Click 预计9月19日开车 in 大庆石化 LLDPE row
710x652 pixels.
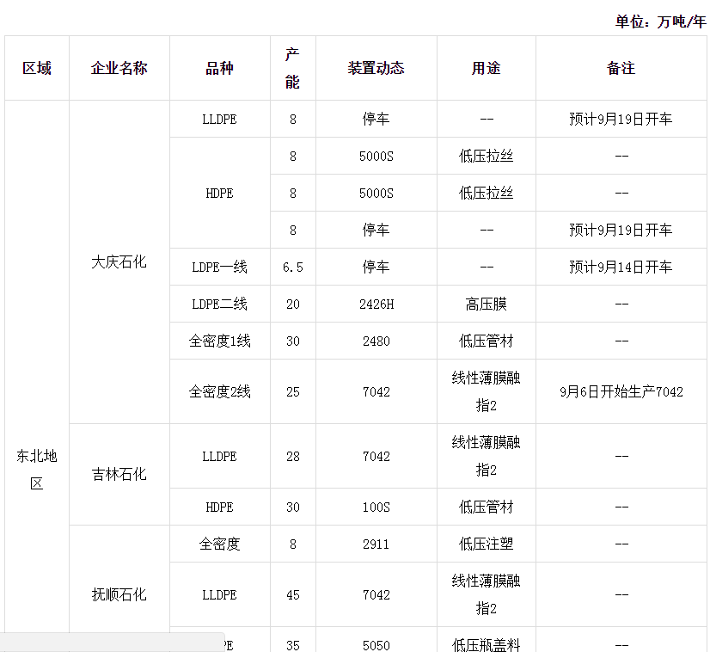(621, 120)
